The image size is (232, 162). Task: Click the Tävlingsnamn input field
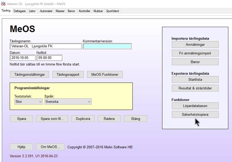(45, 46)
